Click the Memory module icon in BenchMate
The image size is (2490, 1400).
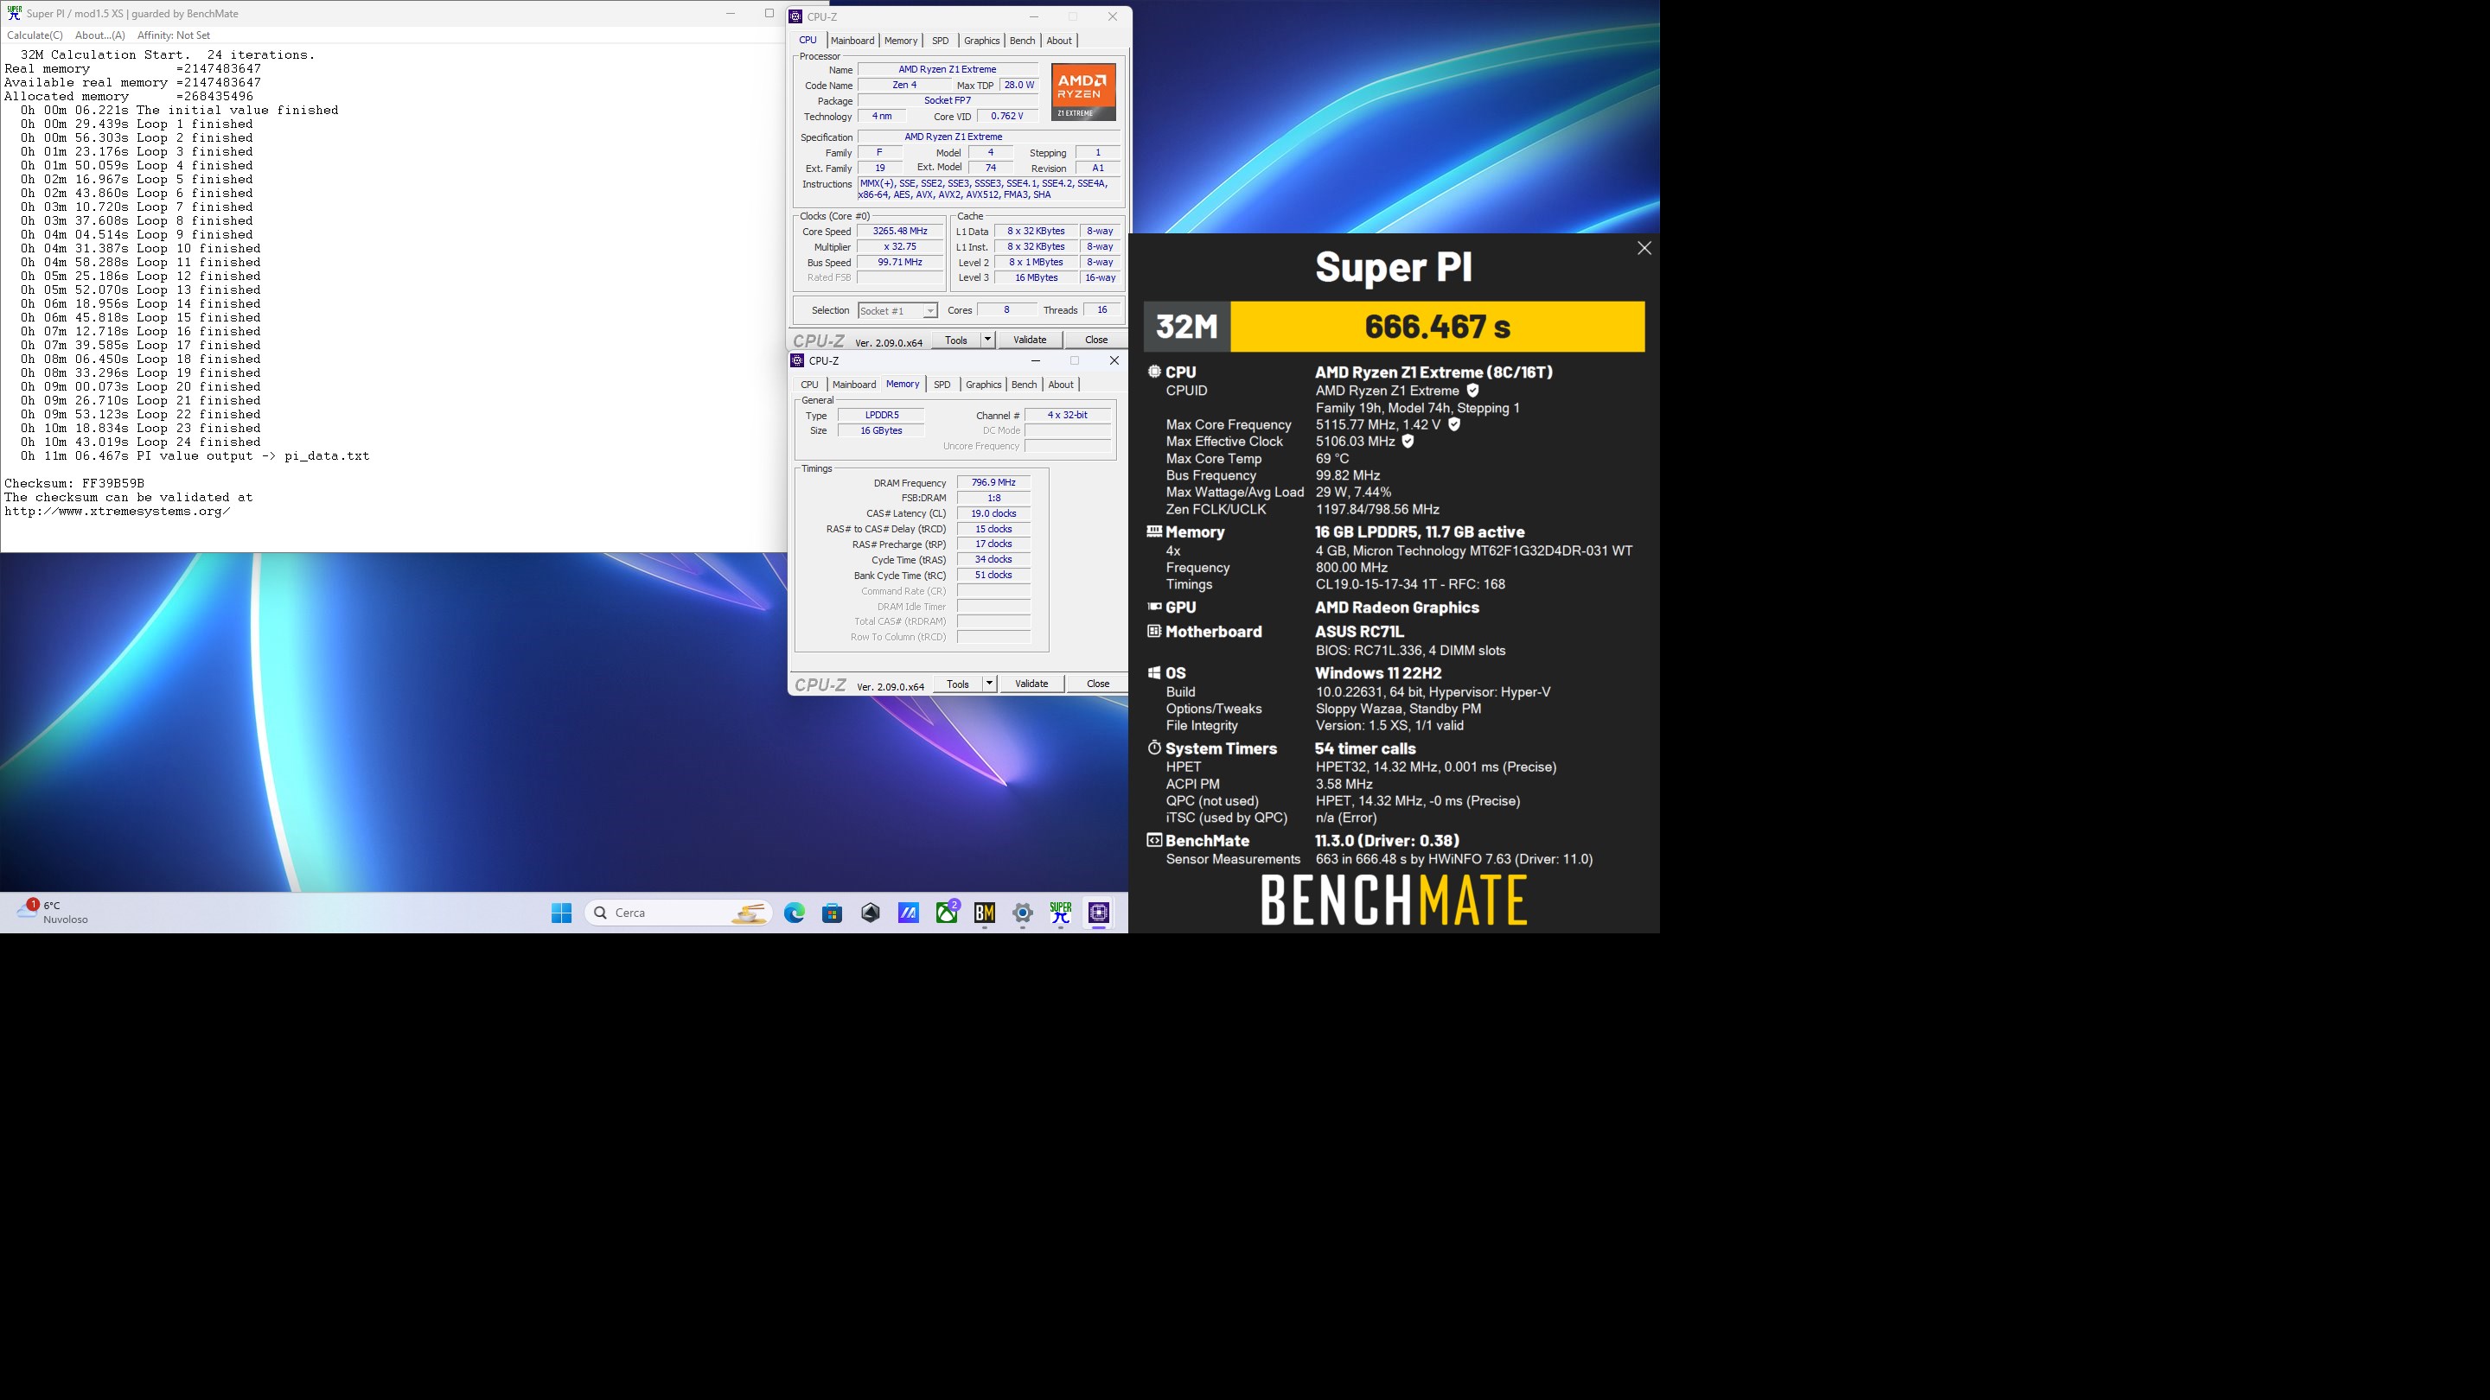[x=1154, y=532]
